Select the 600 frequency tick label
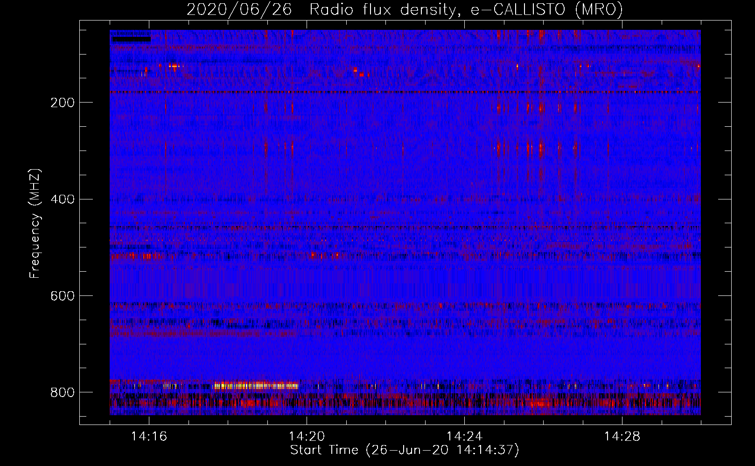 coord(62,296)
